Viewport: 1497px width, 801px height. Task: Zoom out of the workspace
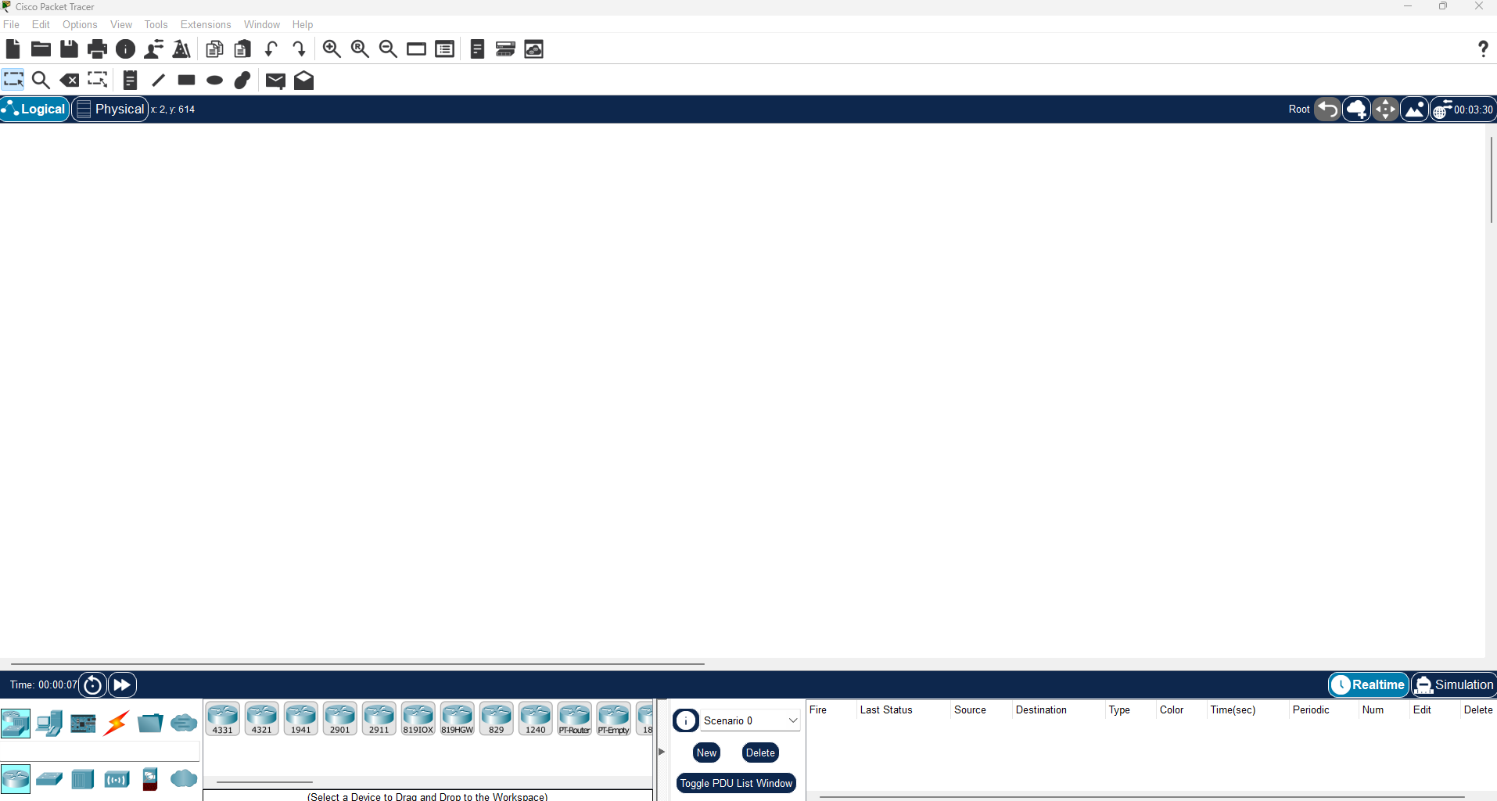tap(388, 49)
